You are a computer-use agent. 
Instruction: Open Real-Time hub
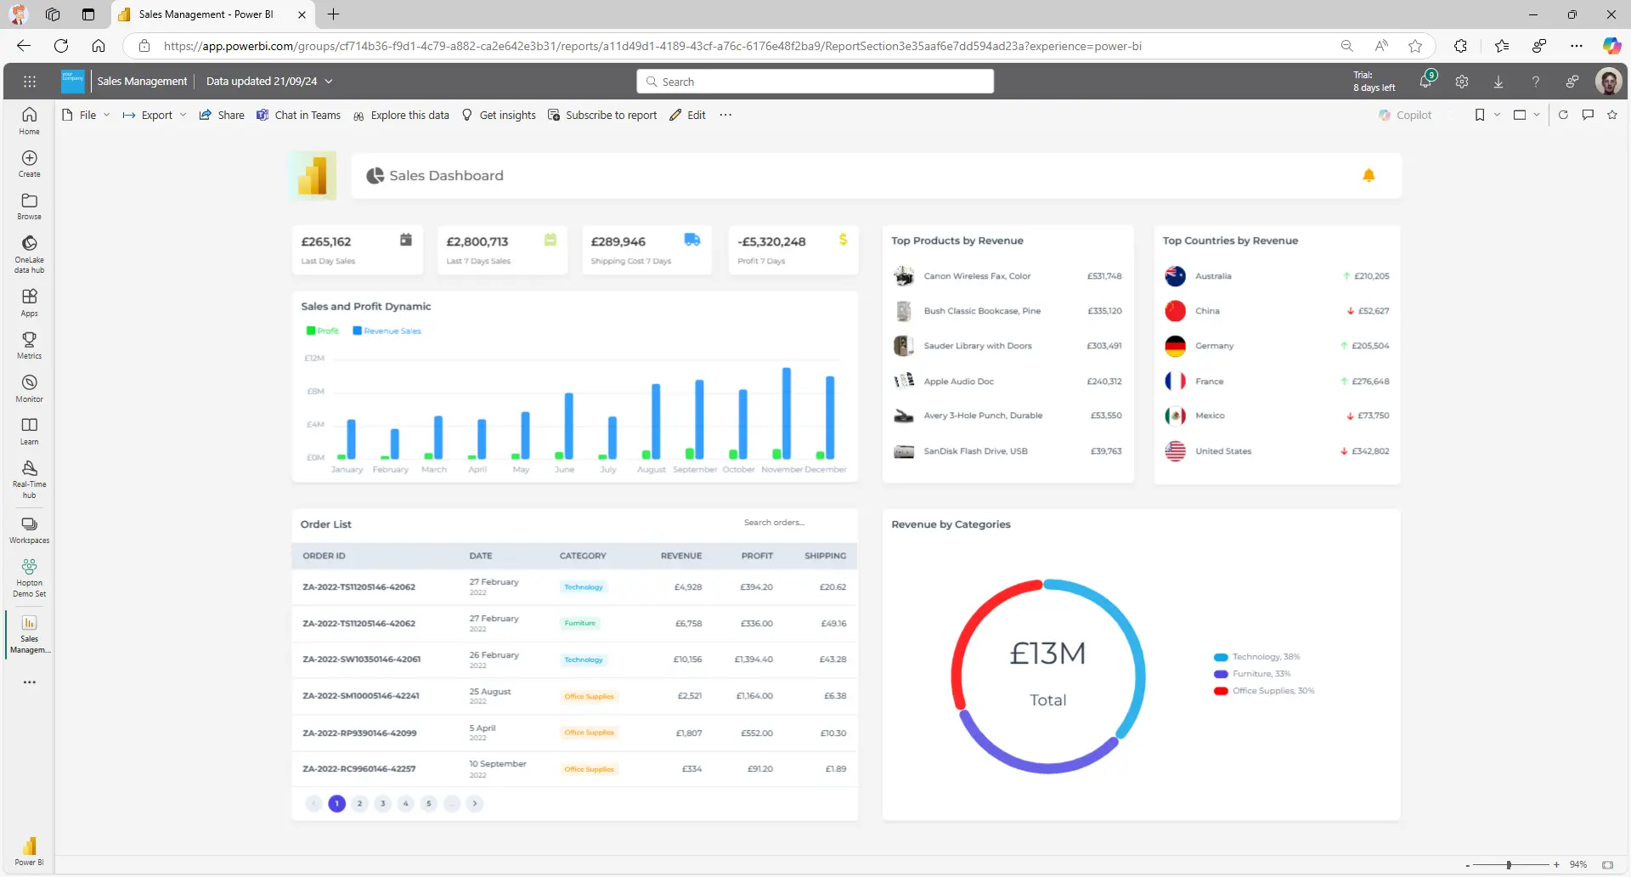29,479
